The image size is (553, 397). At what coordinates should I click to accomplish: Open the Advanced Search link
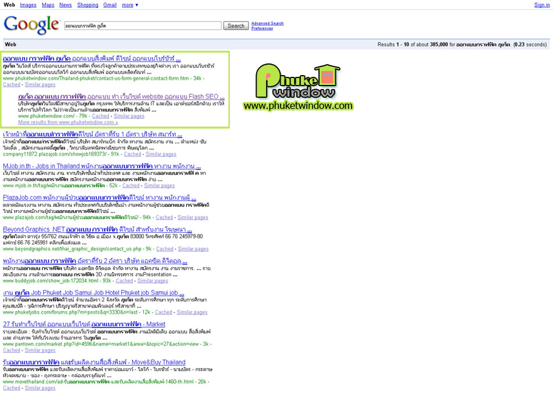point(267,23)
